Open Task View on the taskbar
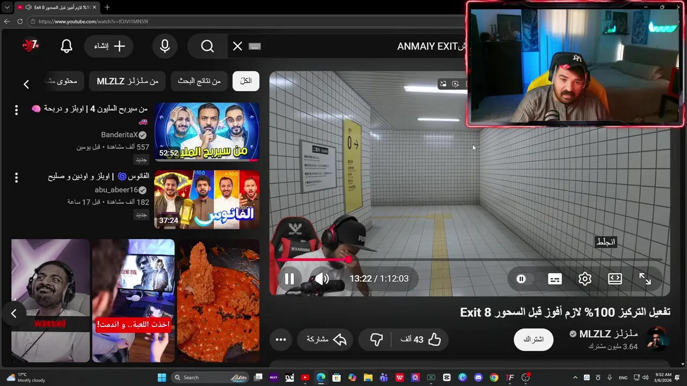This screenshot has height=386, width=687. (x=258, y=377)
